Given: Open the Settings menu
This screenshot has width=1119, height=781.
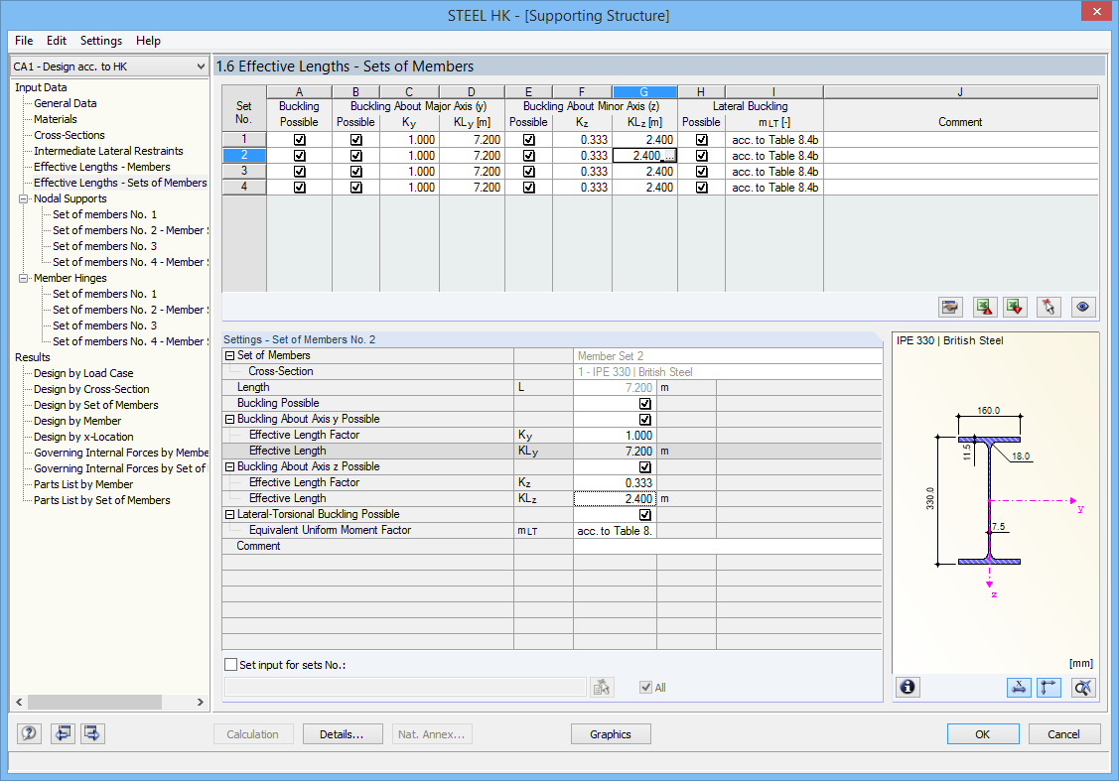Looking at the screenshot, I should [x=101, y=41].
